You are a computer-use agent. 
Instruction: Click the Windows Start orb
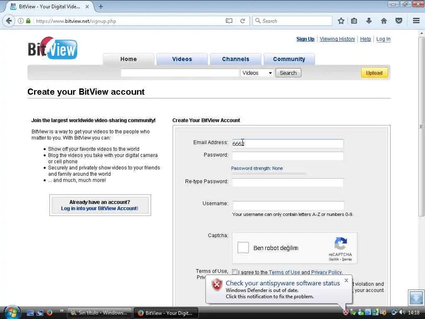[x=12, y=312]
